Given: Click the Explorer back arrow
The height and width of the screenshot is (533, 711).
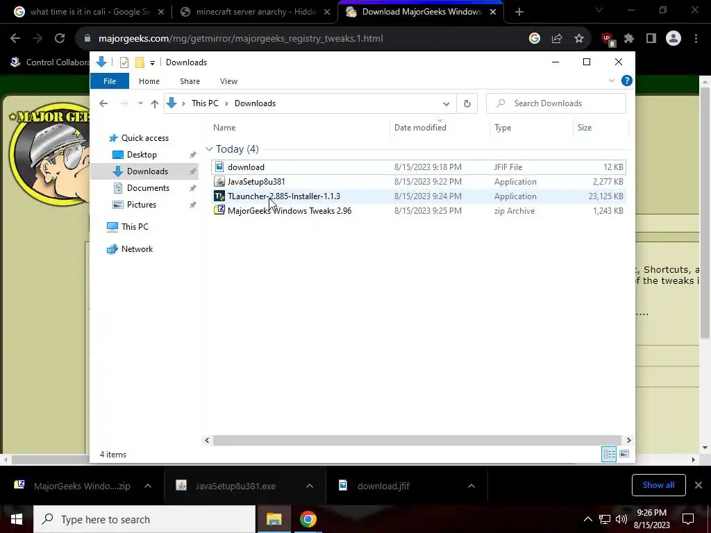Looking at the screenshot, I should pyautogui.click(x=103, y=103).
